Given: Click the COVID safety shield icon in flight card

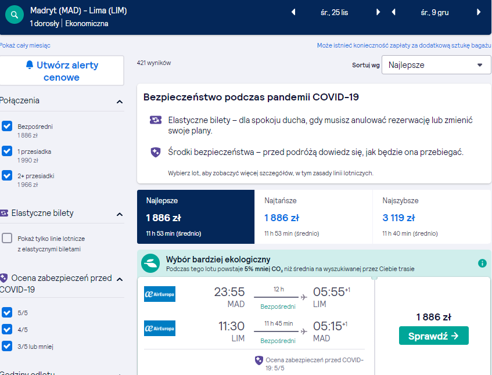Looking at the screenshot, I should click(259, 360).
